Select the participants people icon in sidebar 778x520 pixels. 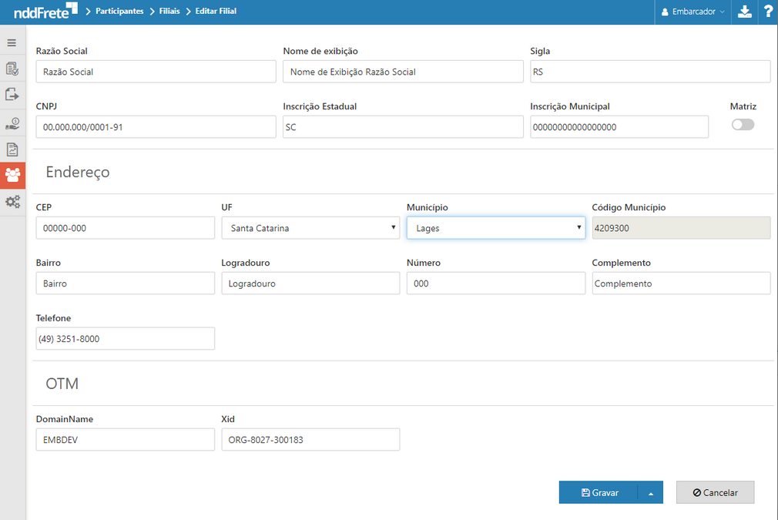click(x=12, y=176)
